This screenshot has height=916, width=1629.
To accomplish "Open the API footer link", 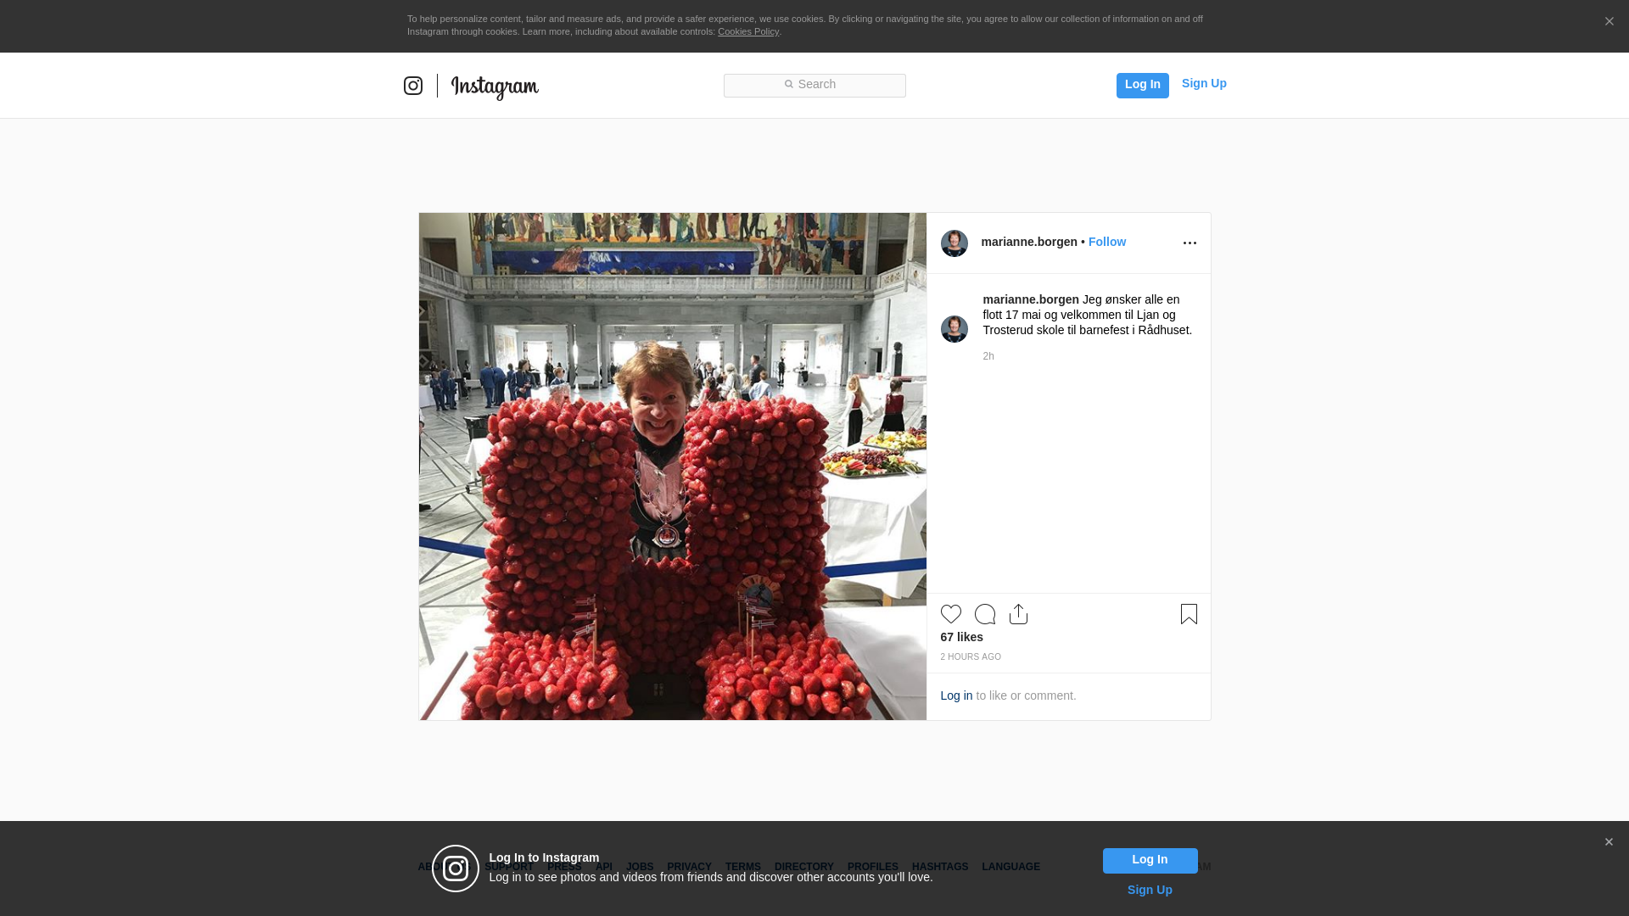I will (604, 867).
